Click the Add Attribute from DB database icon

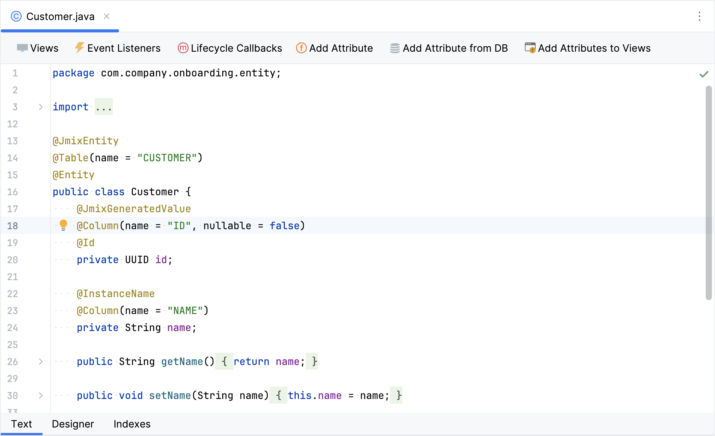point(395,48)
